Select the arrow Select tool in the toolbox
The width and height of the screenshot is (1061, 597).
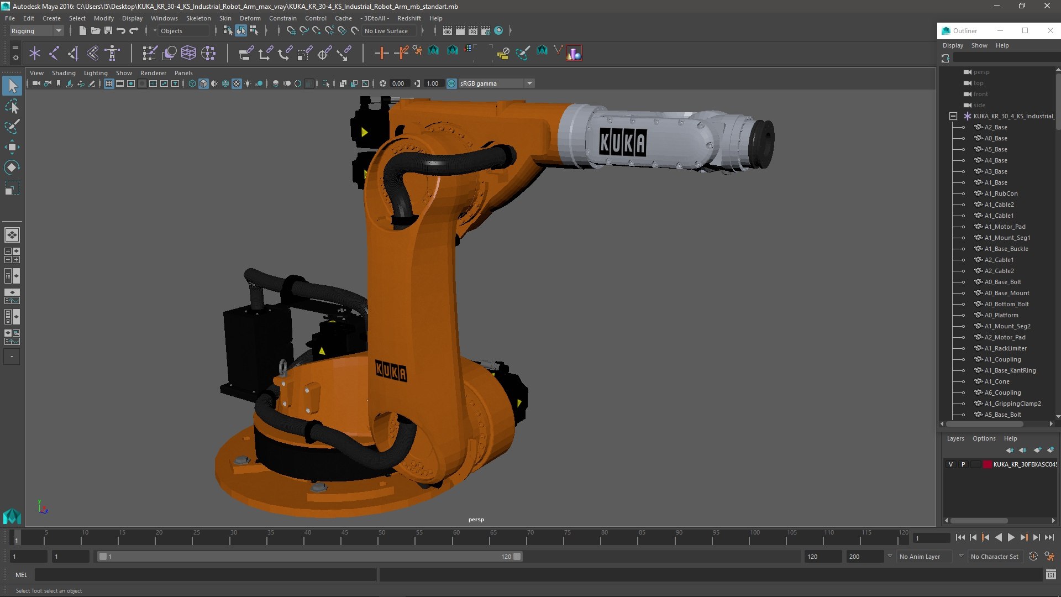[12, 86]
